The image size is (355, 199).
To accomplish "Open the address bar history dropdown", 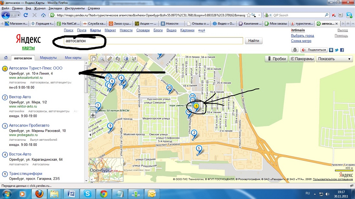I will coord(259,15).
